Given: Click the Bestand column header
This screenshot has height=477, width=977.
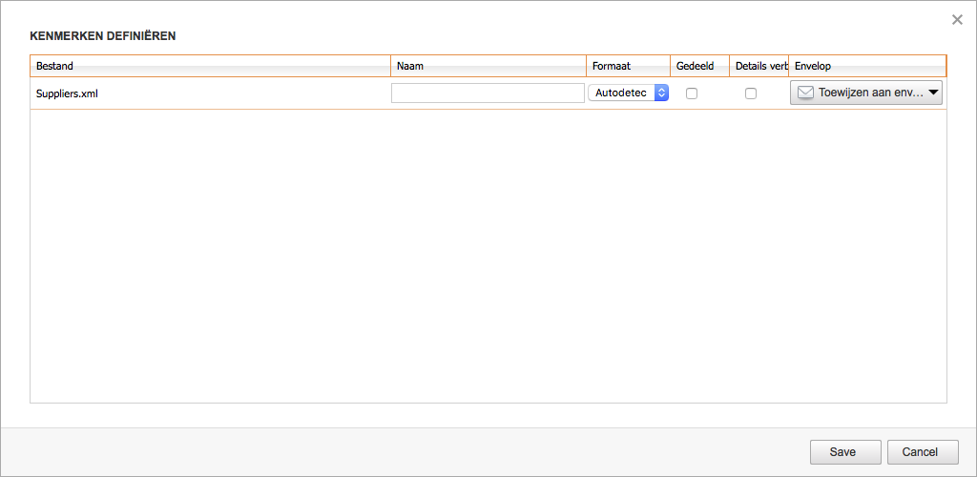Looking at the screenshot, I should [x=210, y=66].
